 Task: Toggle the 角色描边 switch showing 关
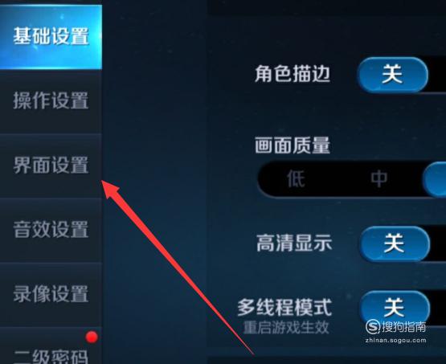point(392,75)
